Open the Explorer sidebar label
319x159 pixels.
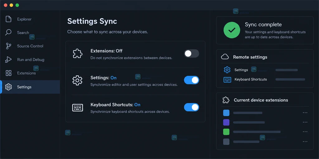pos(24,19)
